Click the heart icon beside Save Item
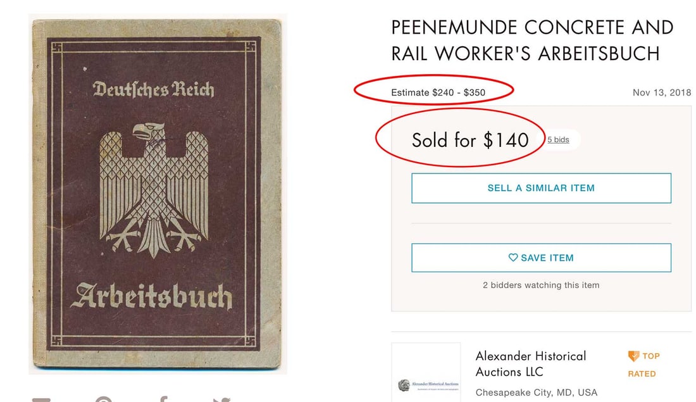Viewport: 696px width, 402px height. [513, 258]
